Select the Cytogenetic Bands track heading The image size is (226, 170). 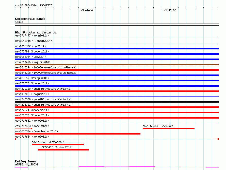pyautogui.click(x=30, y=19)
